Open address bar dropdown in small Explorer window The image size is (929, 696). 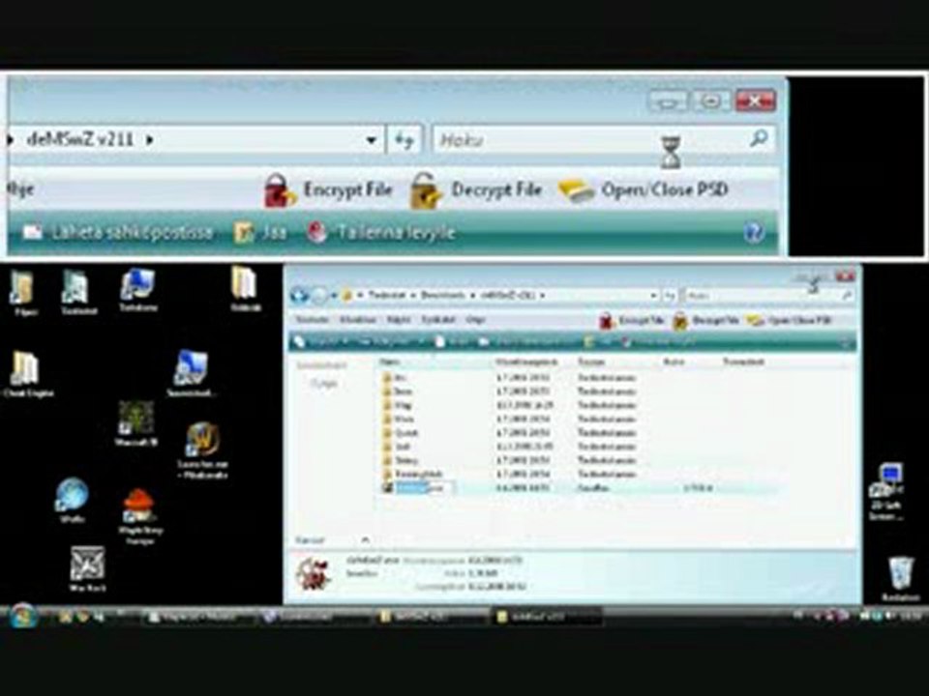(653, 295)
